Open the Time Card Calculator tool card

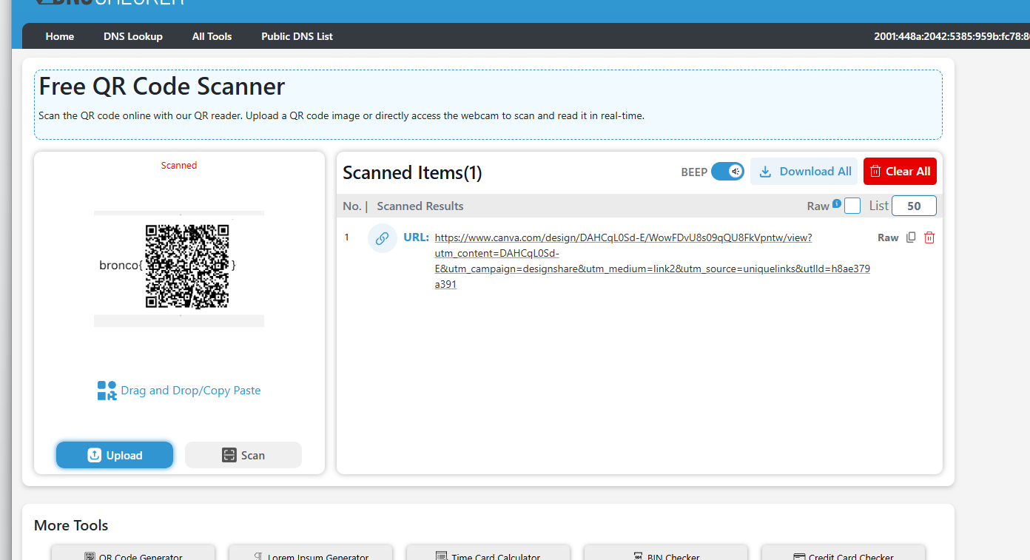click(488, 553)
